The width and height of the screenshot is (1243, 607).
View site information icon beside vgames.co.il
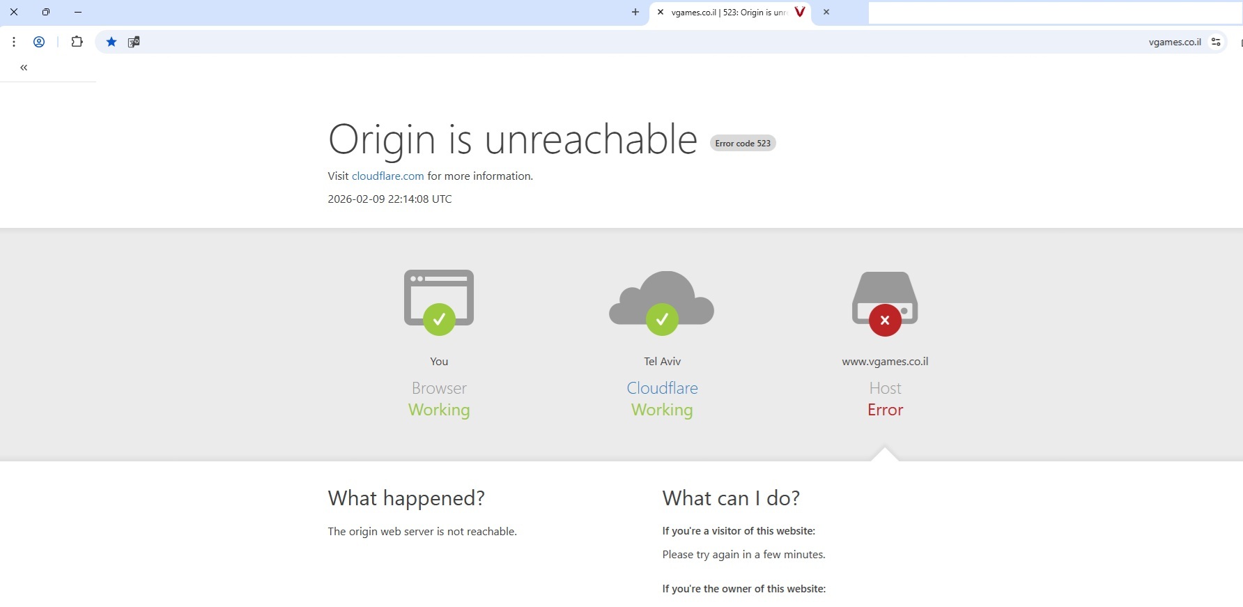[1216, 42]
